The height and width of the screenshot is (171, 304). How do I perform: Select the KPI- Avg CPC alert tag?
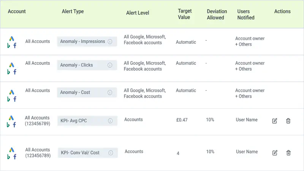(87, 121)
